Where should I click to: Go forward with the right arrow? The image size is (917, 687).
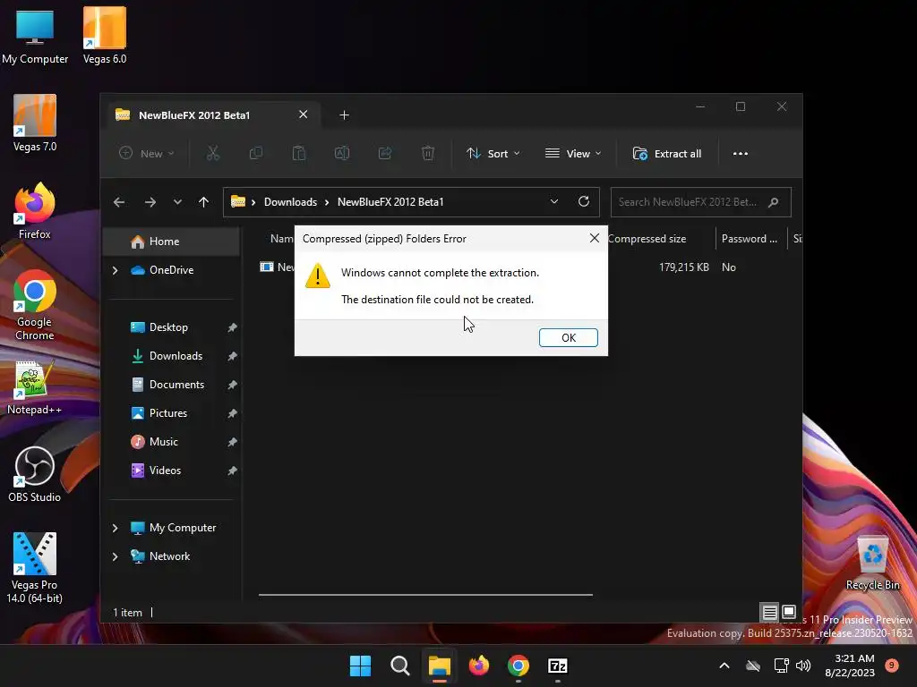150,202
